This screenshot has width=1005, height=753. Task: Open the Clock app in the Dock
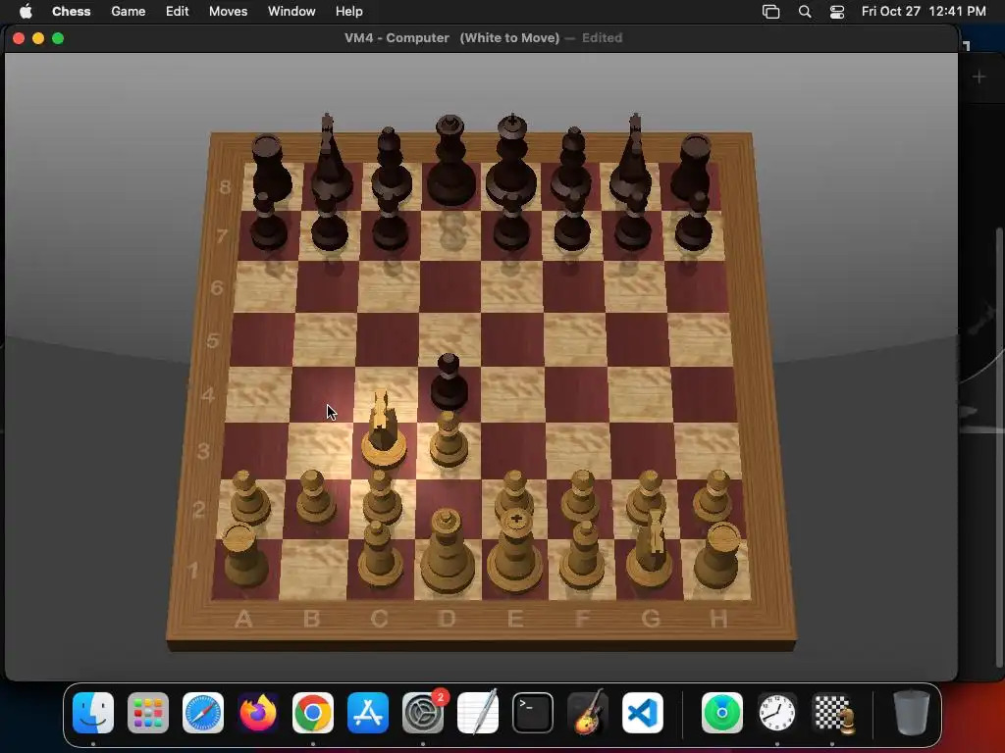coord(777,713)
